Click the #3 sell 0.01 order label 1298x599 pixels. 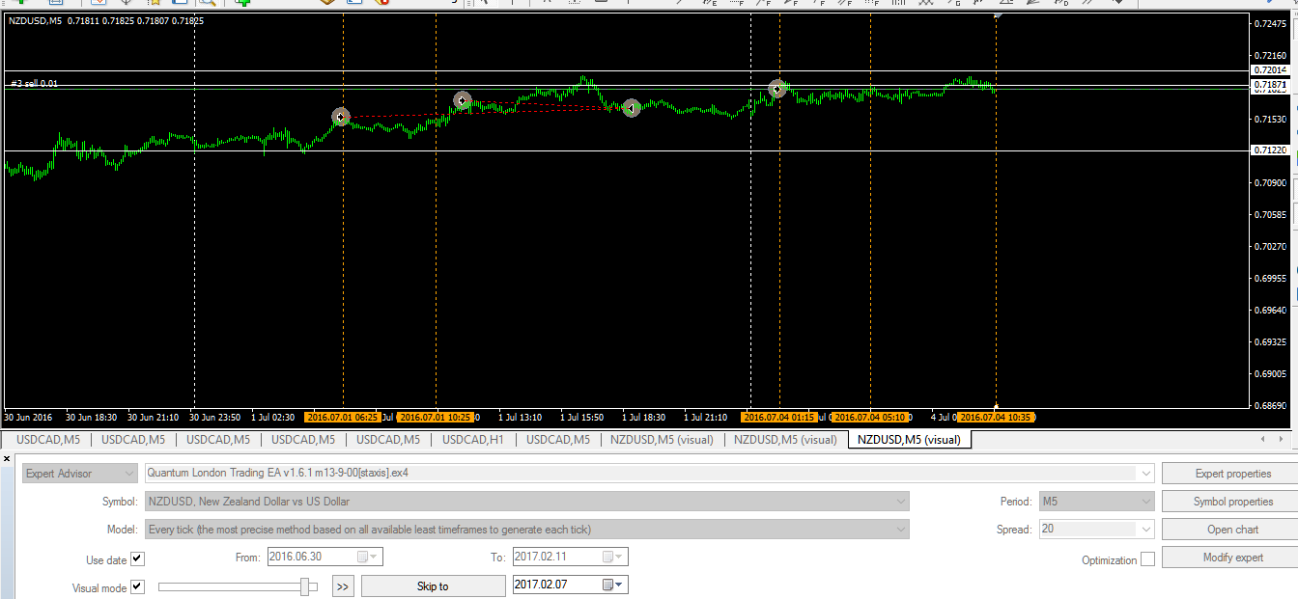tap(34, 84)
